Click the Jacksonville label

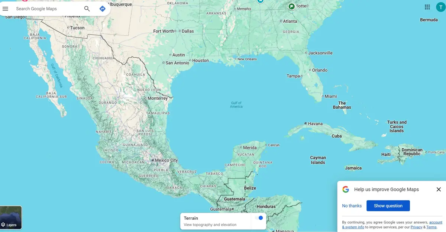[x=320, y=53]
